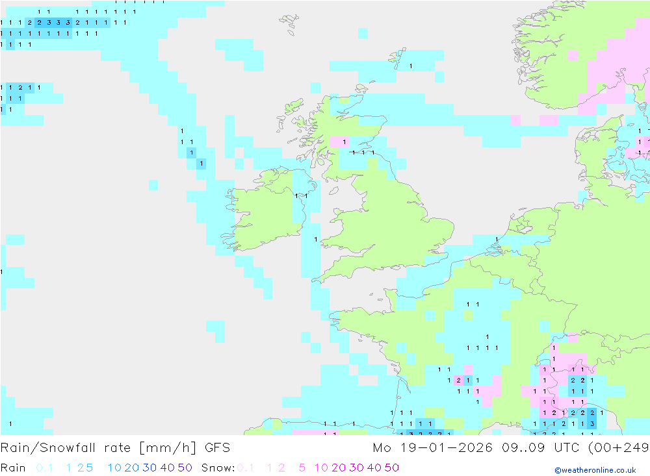Viewport: 650px width, 476px height.
Task: Pick the Snow legend value 10
Action: tap(321, 468)
